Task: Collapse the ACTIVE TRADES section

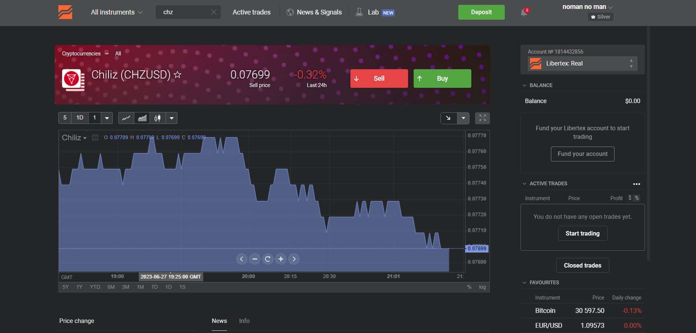Action: coord(545,183)
